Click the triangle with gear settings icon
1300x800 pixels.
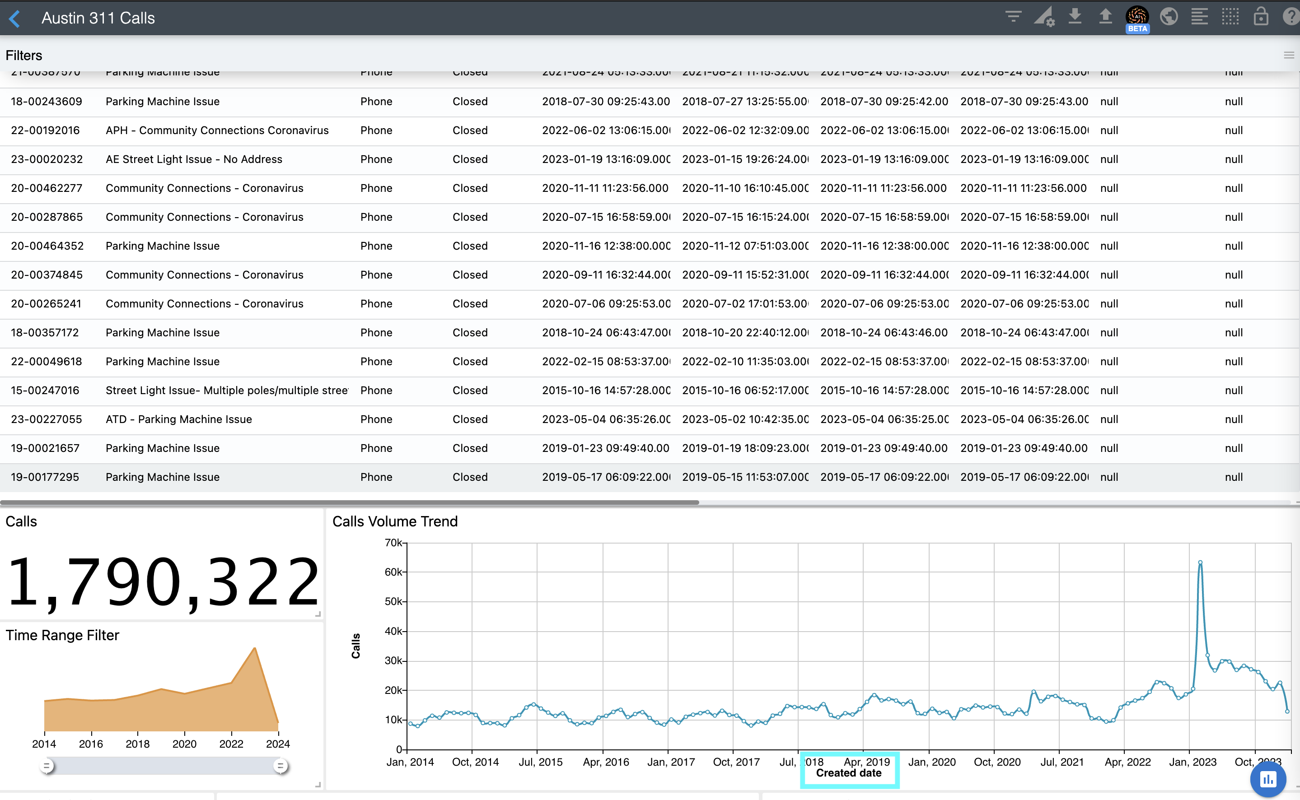tap(1044, 17)
